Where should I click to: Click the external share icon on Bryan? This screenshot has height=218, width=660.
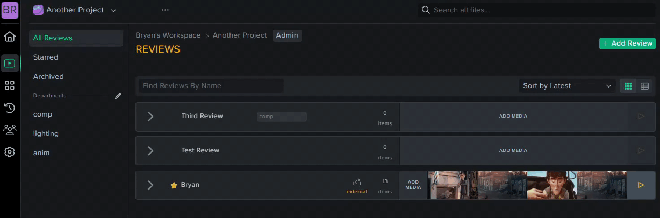coord(357,183)
